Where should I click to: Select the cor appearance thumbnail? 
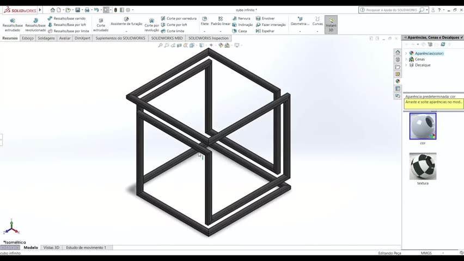[423, 126]
